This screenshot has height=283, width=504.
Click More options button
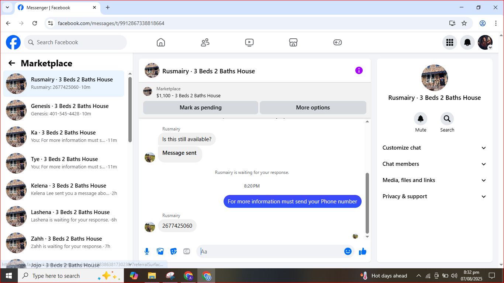point(313,108)
